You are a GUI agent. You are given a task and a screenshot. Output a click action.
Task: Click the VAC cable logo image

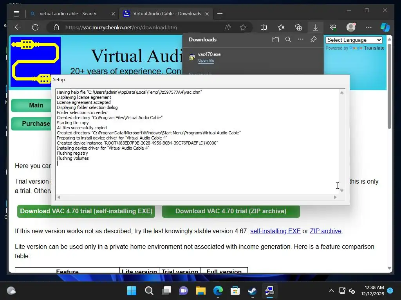tap(36, 62)
